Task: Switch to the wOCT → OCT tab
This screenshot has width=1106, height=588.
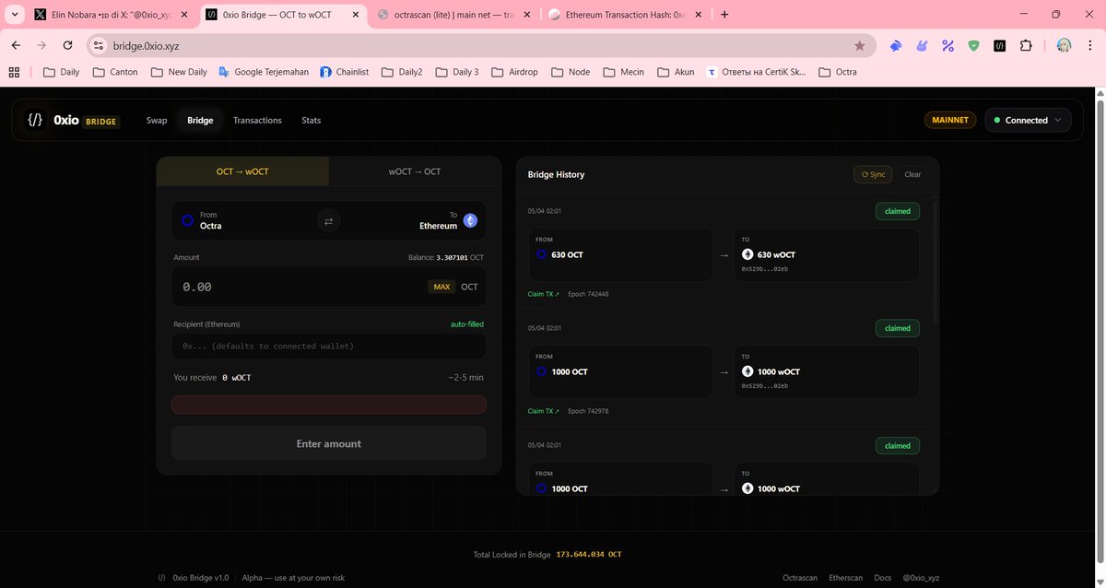Action: [415, 171]
